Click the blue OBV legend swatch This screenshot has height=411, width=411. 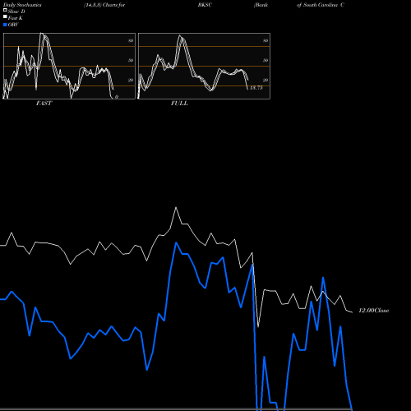5,25
